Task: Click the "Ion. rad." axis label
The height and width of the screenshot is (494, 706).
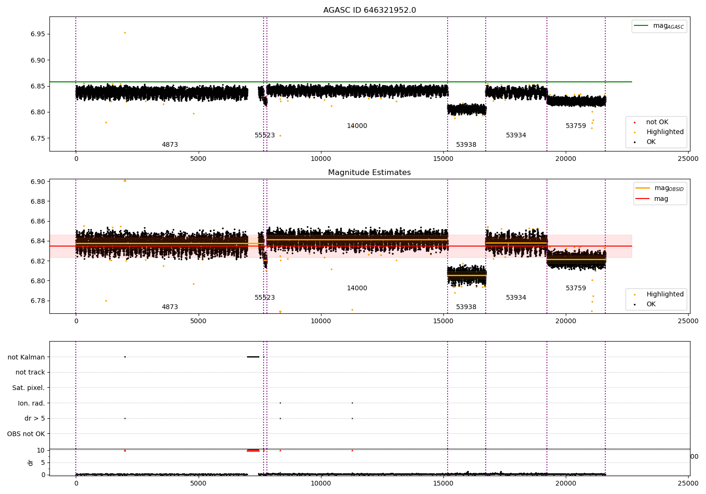Action: (32, 404)
